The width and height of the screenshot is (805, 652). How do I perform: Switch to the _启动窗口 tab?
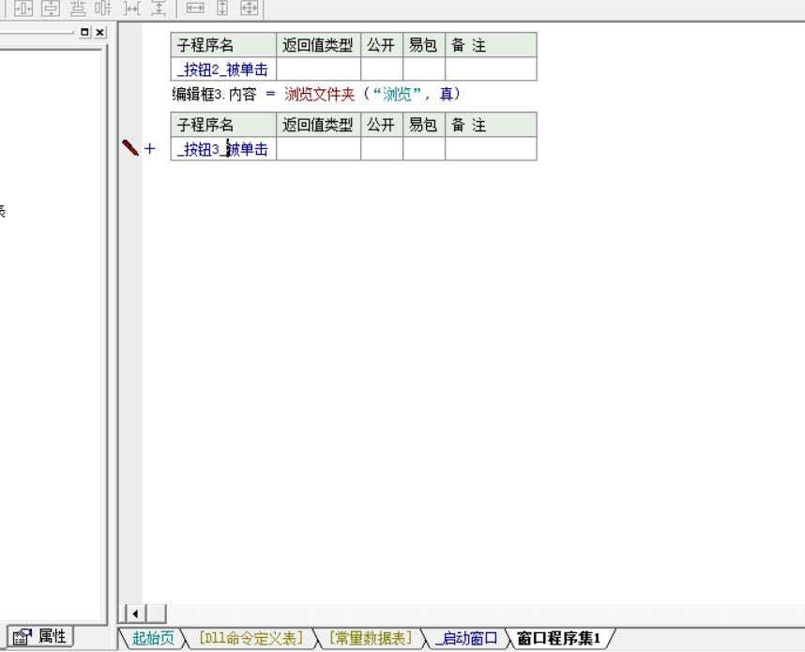point(466,638)
